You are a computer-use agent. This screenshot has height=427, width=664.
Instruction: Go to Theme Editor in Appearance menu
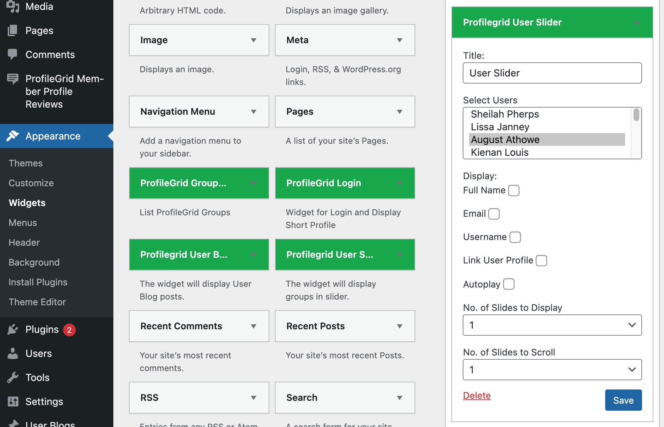(37, 302)
